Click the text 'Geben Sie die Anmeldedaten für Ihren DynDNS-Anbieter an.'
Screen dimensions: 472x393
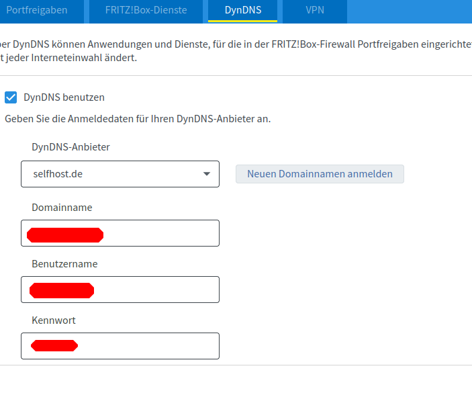coord(138,119)
